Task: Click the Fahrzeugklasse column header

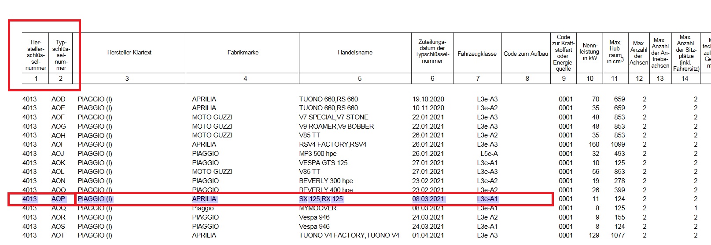Action: point(477,54)
